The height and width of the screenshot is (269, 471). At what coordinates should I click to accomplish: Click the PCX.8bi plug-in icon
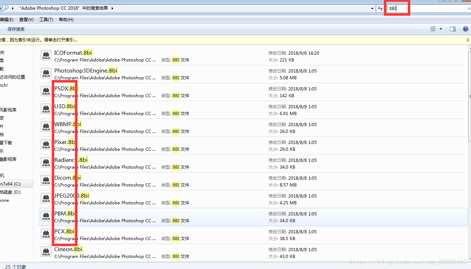tap(46, 235)
